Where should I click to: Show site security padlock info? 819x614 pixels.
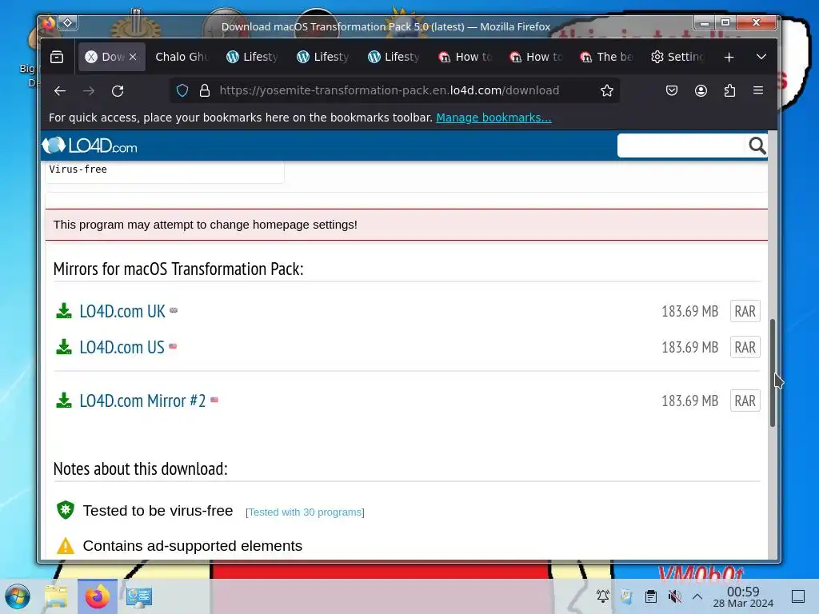205,90
